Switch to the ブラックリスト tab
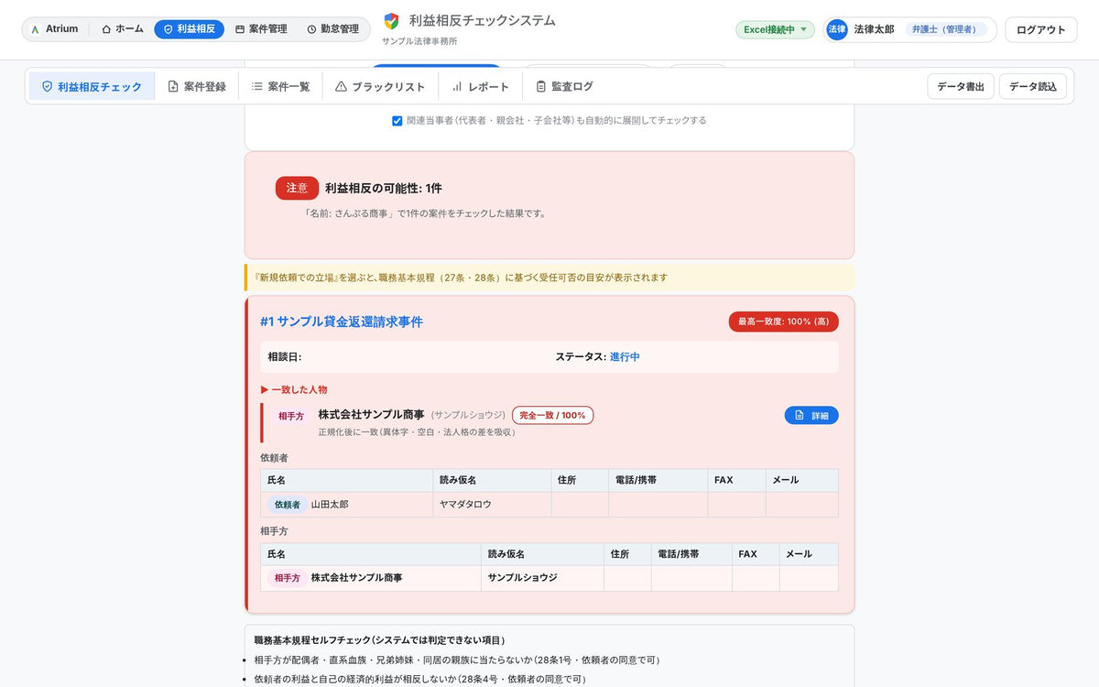 click(380, 86)
